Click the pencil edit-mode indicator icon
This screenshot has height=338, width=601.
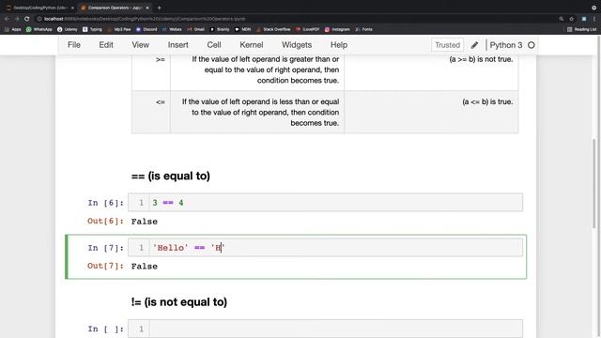474,45
